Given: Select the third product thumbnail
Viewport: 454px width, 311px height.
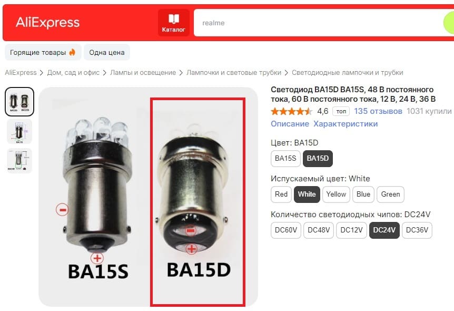Looking at the screenshot, I should point(19,161).
